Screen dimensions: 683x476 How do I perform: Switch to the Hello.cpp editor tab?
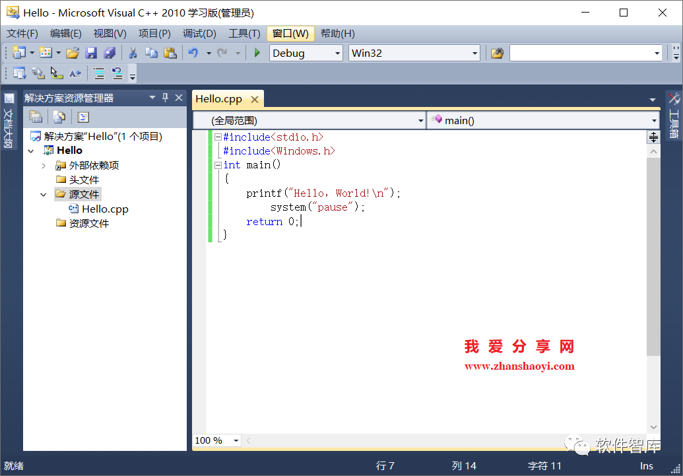[218, 99]
